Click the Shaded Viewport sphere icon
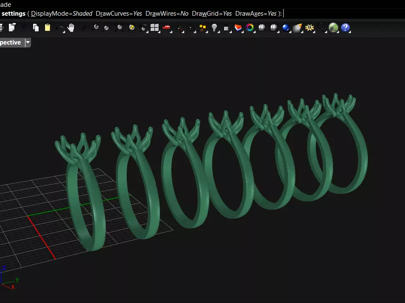The width and height of the screenshot is (405, 303). (x=262, y=28)
